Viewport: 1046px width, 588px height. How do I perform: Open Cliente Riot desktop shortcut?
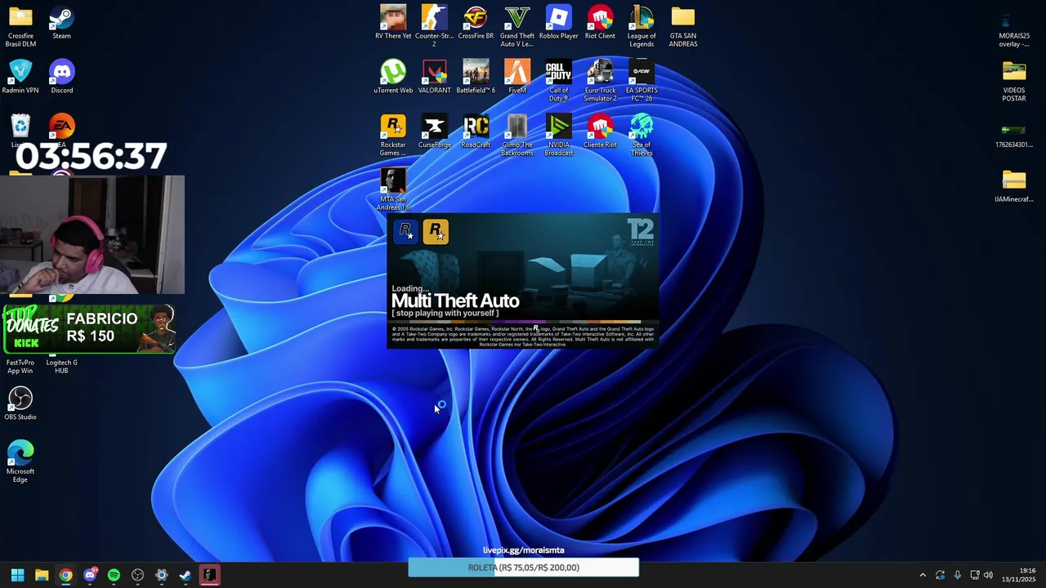(x=600, y=131)
